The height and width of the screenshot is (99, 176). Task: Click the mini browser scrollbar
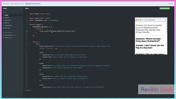click(167, 28)
